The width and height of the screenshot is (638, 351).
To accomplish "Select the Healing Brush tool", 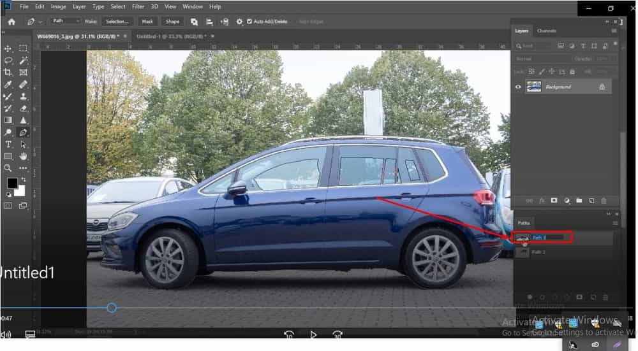I will click(x=23, y=85).
